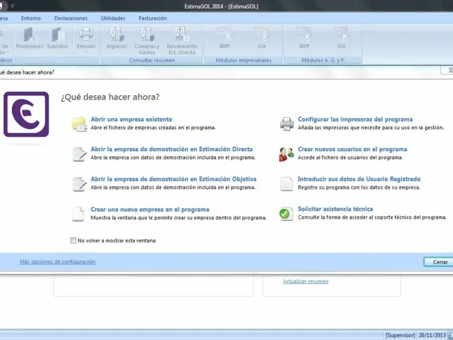The image size is (453, 340).
Task: Click the [Supervisor] status bar entry
Action: pos(400,335)
